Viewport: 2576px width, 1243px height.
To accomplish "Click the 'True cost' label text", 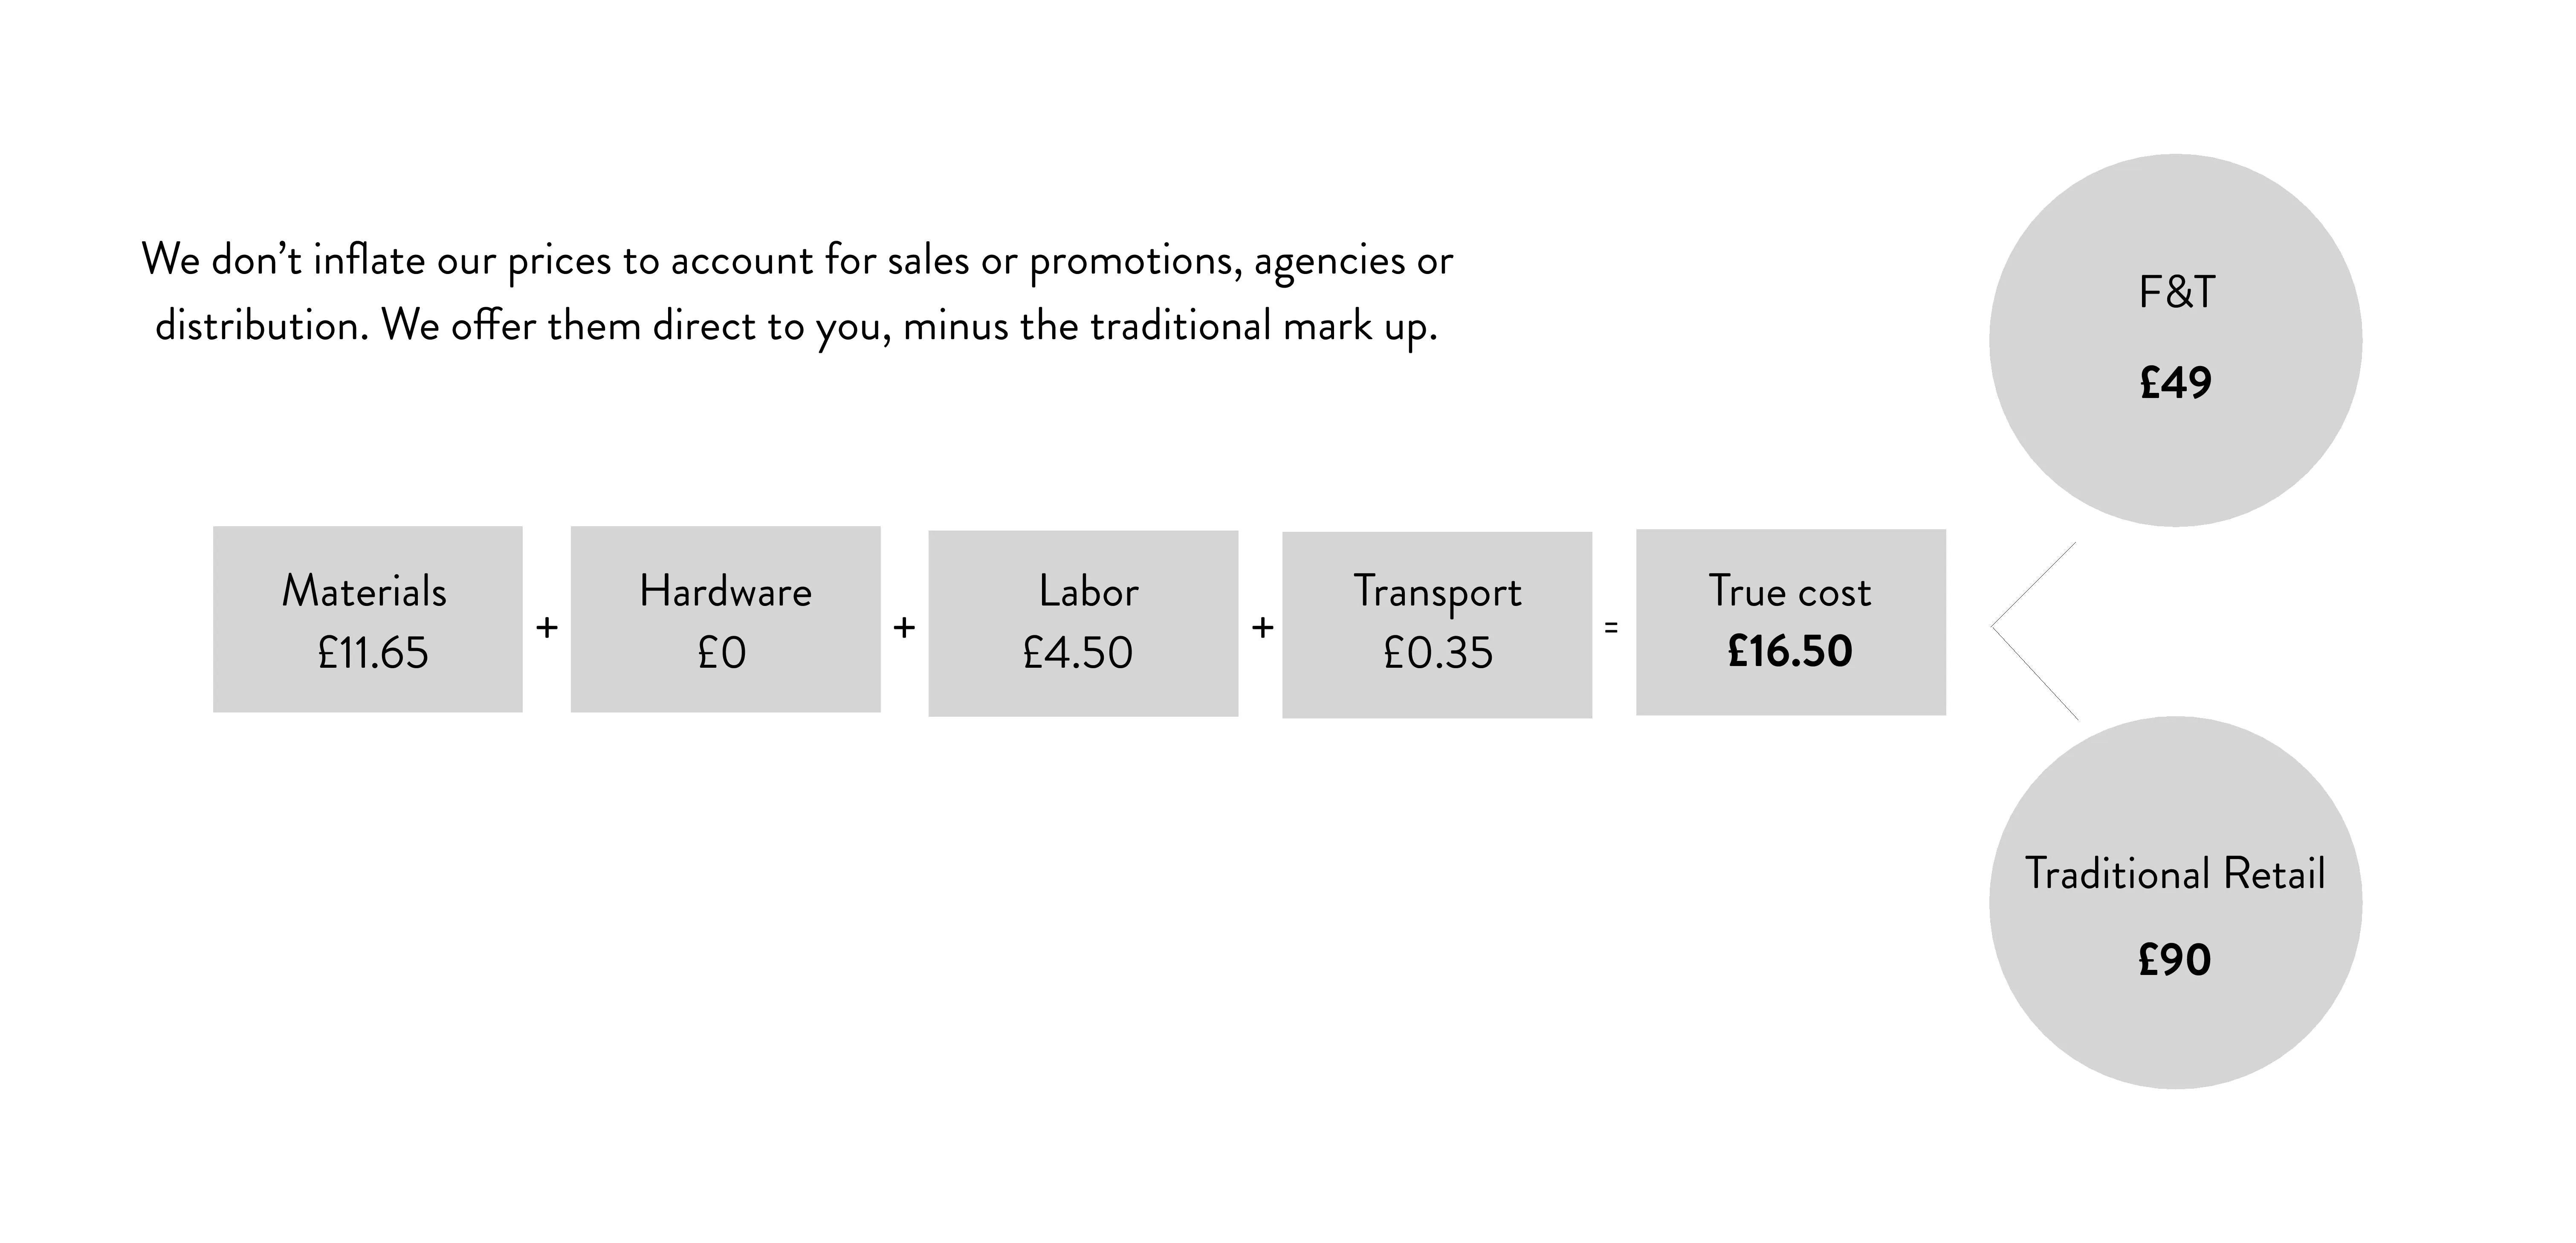I will pyautogui.click(x=1790, y=591).
